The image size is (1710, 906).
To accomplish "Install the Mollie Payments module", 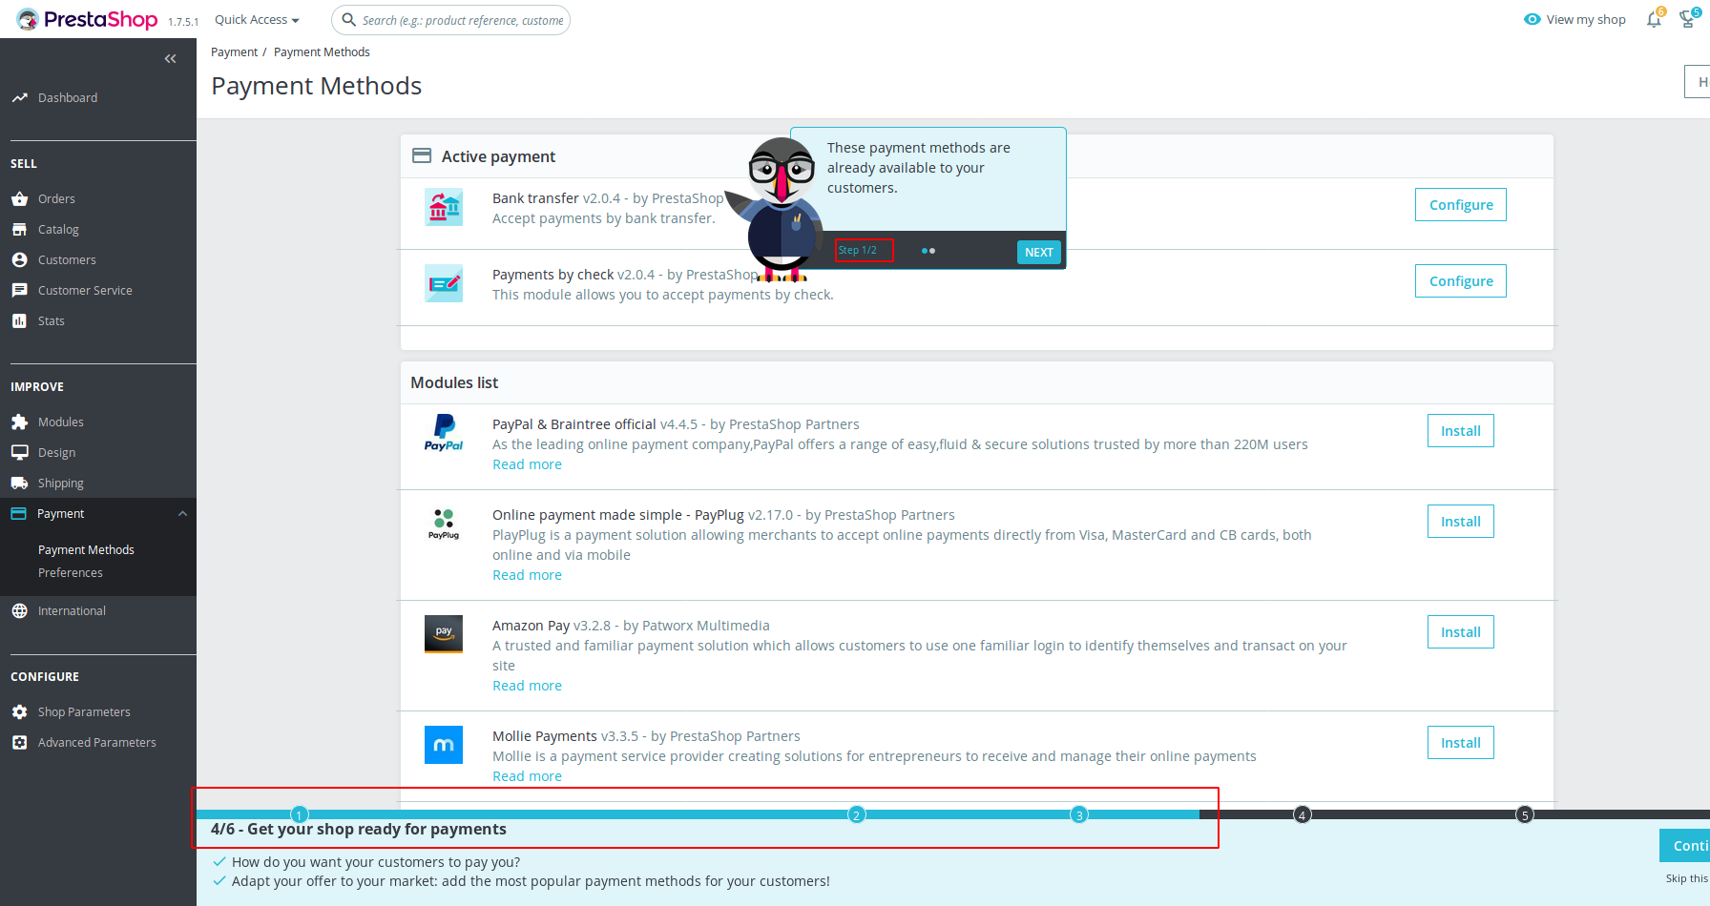I will tap(1461, 743).
